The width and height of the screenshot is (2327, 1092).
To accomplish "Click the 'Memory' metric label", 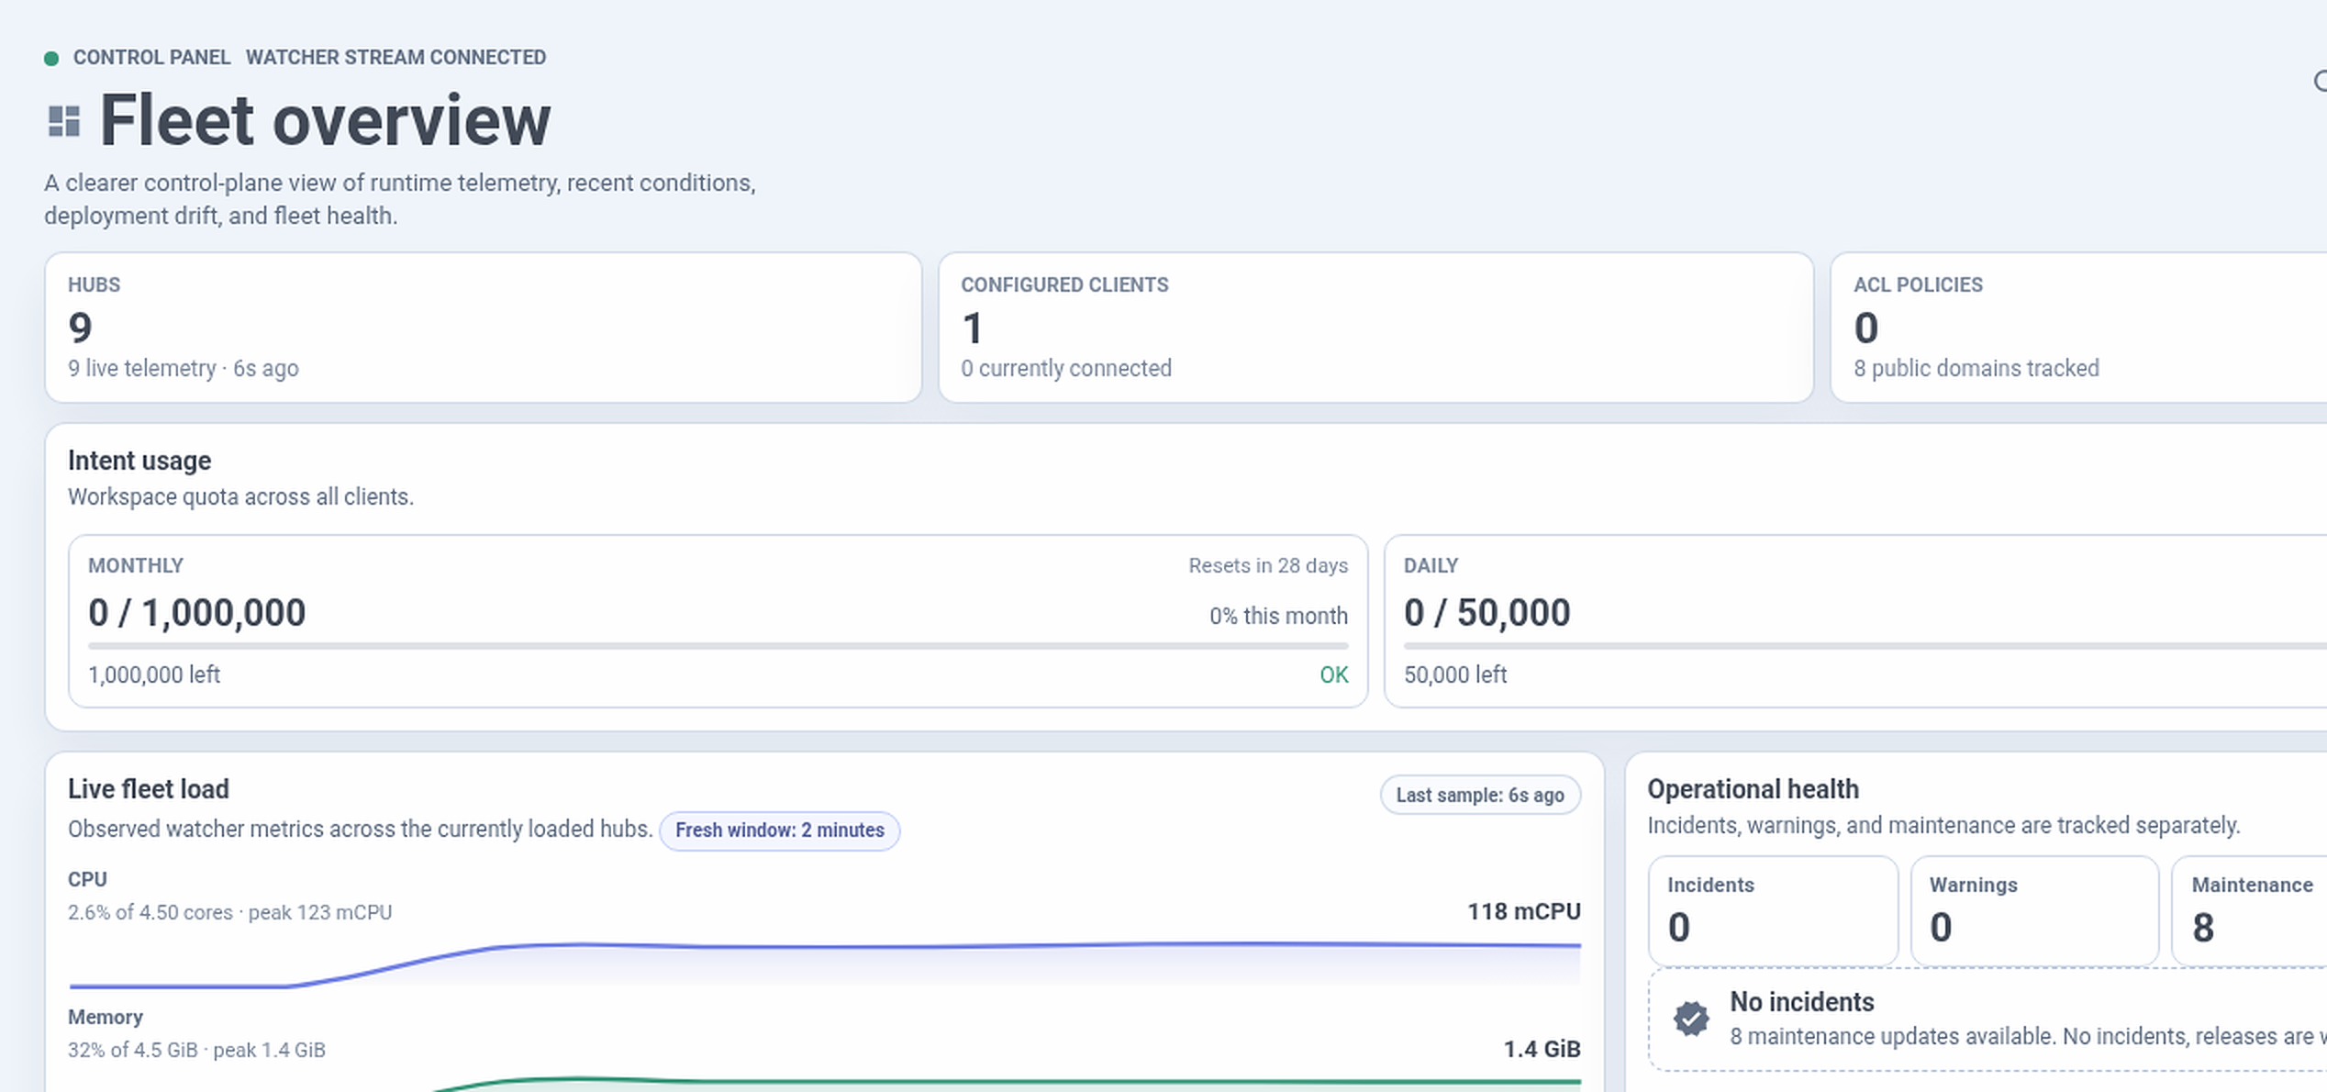I will 105,1017.
